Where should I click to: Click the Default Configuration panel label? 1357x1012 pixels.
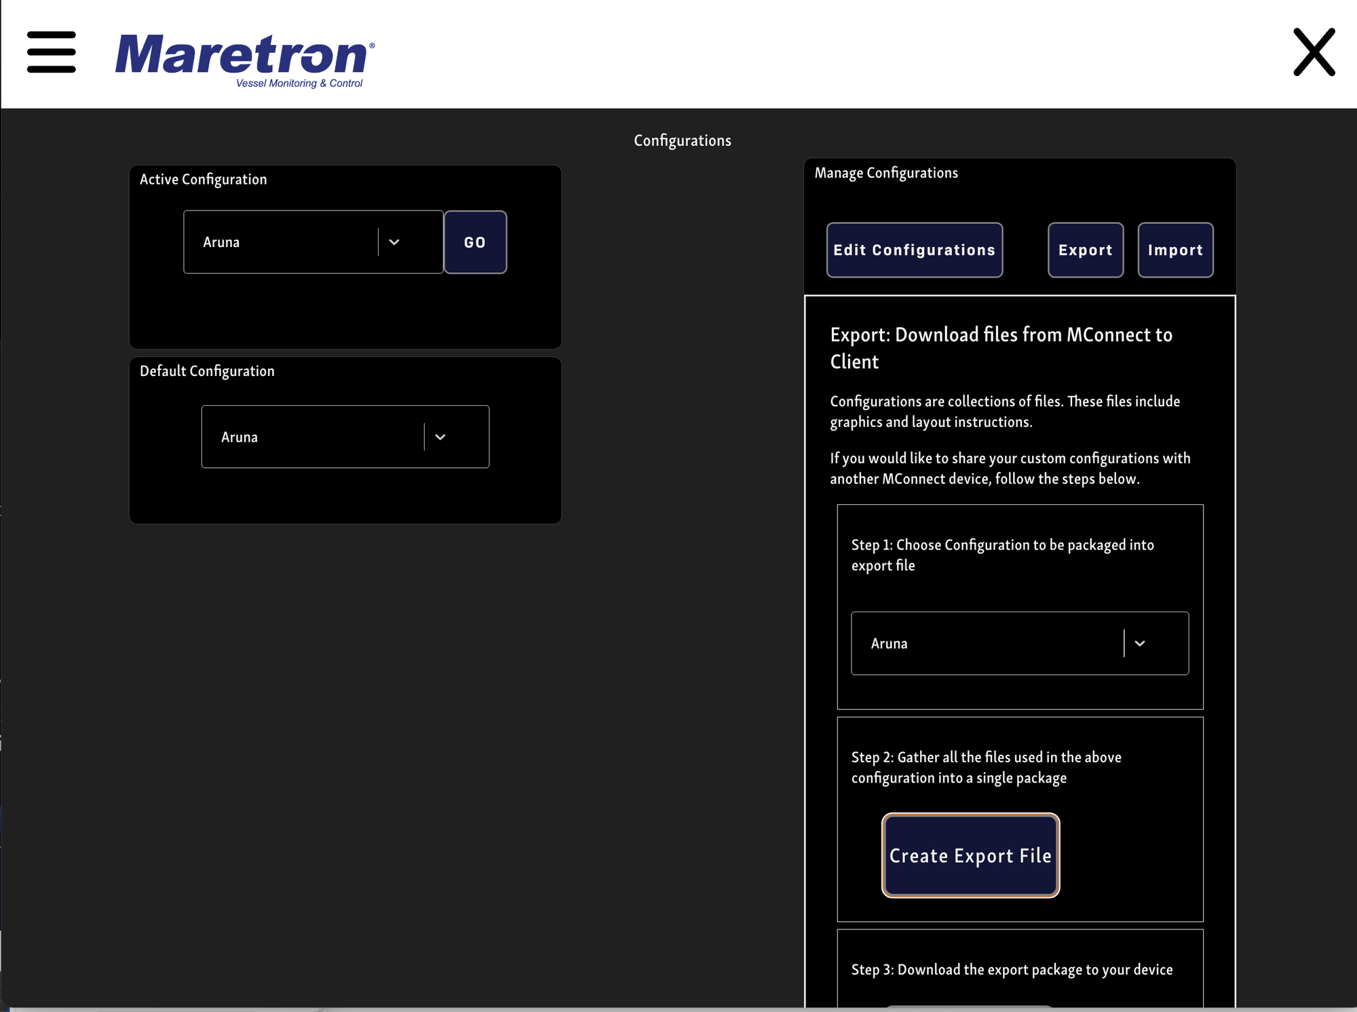click(207, 371)
